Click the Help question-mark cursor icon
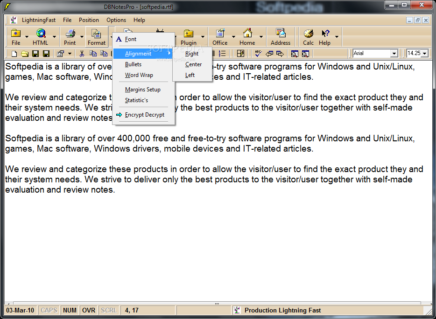Screen dimensions: 436x319 pos(325,33)
